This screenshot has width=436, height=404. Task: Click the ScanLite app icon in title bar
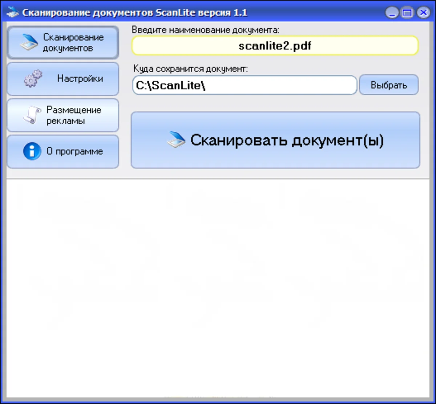pyautogui.click(x=12, y=13)
